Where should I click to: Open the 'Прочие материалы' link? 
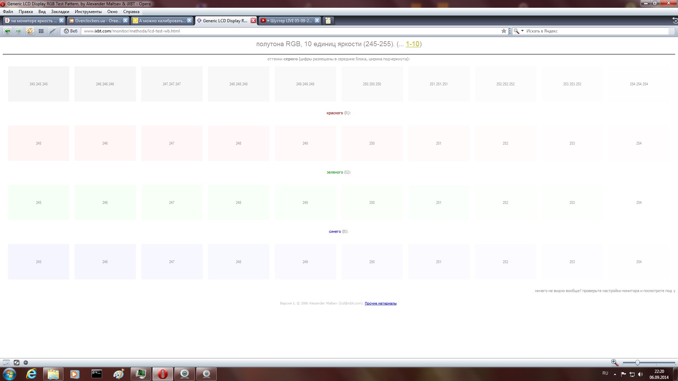pyautogui.click(x=381, y=303)
